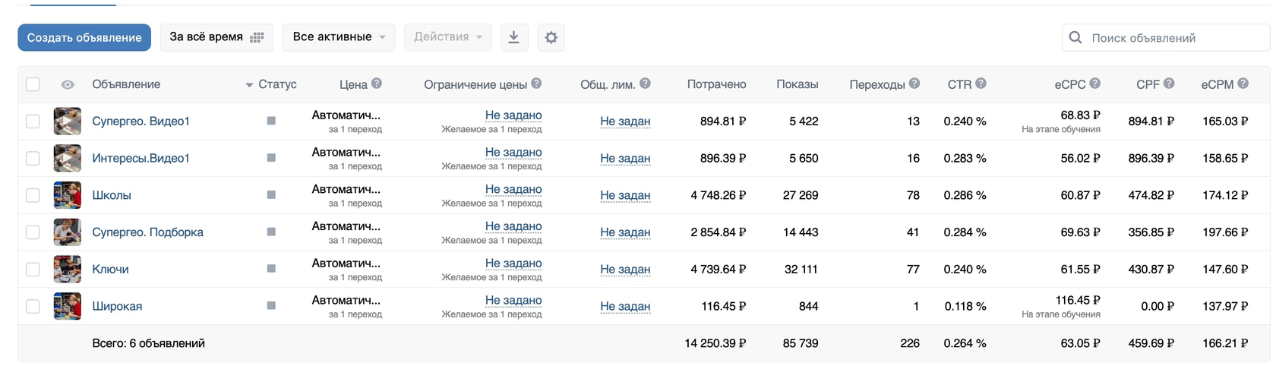
Task: Click help icon next to CTR header
Action: point(981,84)
